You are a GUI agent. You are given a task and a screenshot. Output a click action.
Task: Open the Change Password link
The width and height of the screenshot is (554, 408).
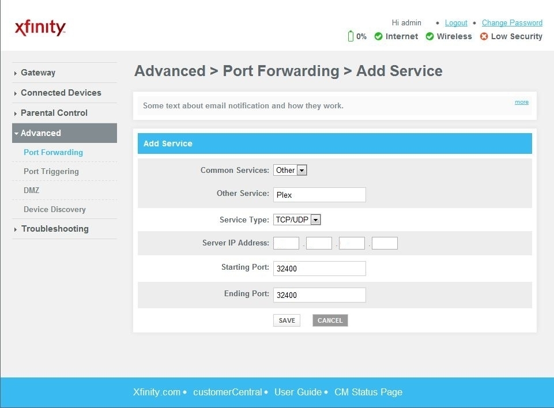coord(512,22)
